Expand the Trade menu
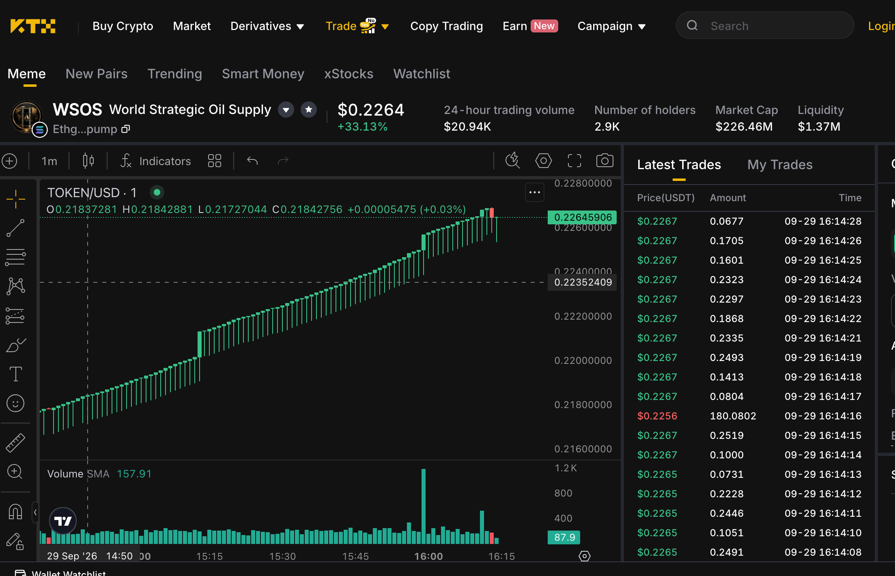The width and height of the screenshot is (895, 576). [357, 26]
